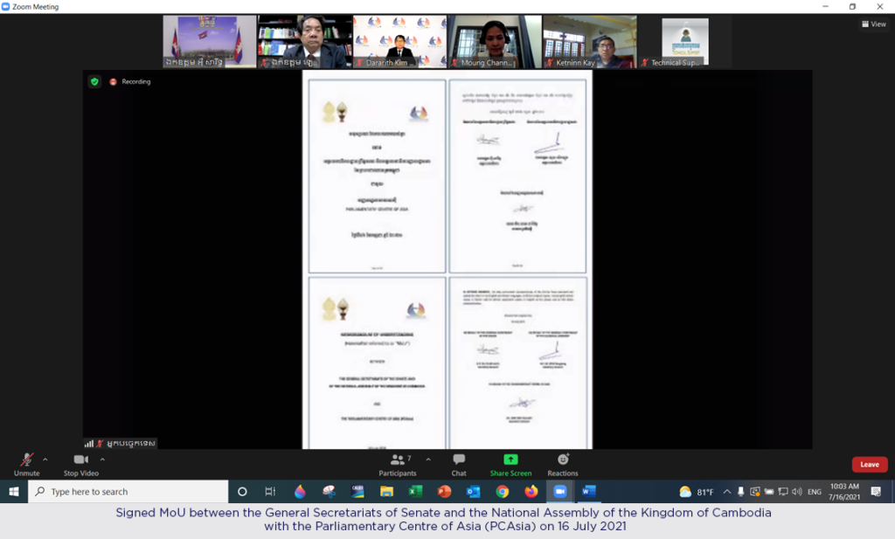Switch to Word on the taskbar
895x539 pixels.
pyautogui.click(x=589, y=492)
